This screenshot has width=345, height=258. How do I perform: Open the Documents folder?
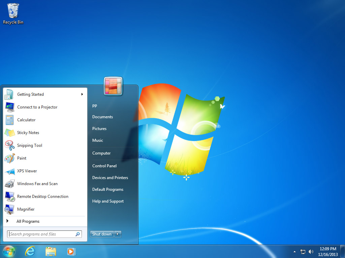point(102,117)
